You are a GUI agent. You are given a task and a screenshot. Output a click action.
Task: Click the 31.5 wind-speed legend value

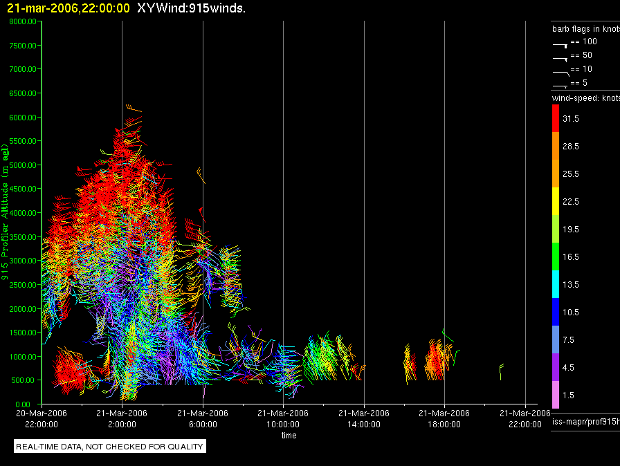(571, 119)
